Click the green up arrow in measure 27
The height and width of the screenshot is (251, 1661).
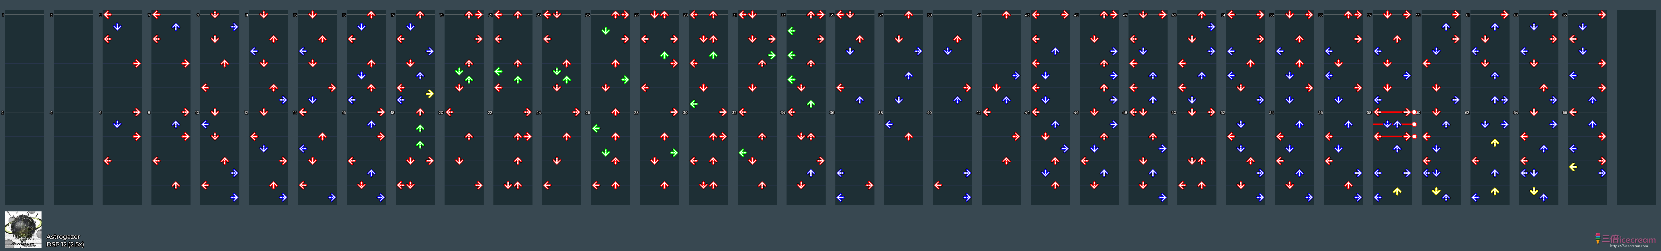[x=664, y=55]
